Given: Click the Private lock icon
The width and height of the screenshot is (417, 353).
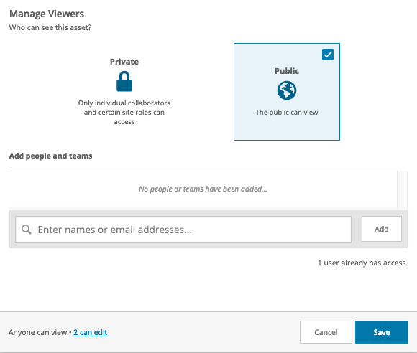Looking at the screenshot, I should pyautogui.click(x=124, y=81).
